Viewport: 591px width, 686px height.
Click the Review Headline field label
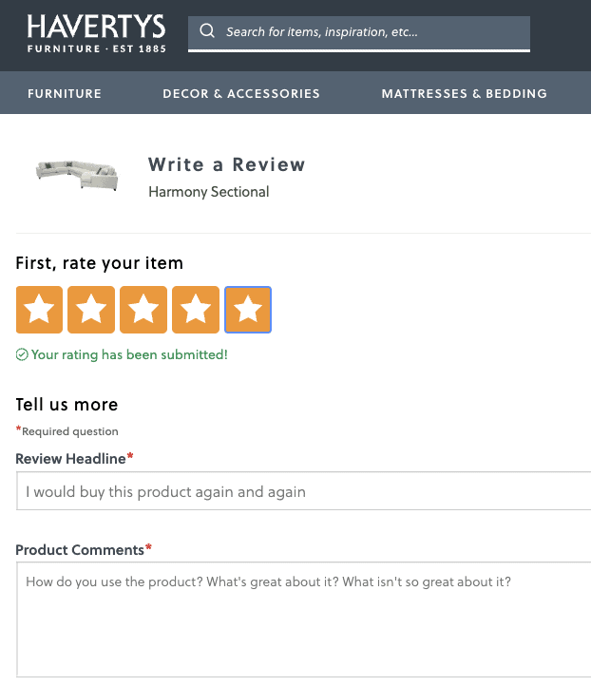pos(71,459)
